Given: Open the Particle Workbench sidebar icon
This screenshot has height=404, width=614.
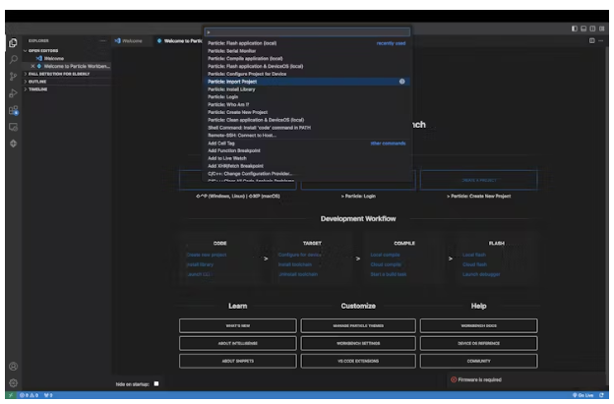Looking at the screenshot, I should [13, 144].
